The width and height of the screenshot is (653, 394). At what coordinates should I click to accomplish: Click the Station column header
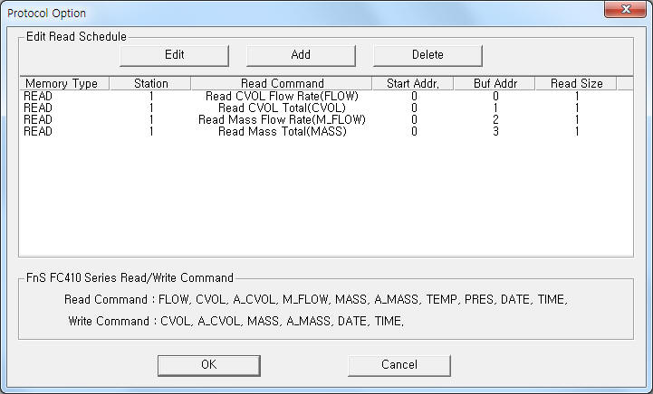coord(150,83)
